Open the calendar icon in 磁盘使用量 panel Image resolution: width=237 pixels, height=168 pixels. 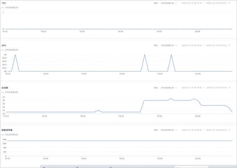(x=229, y=130)
